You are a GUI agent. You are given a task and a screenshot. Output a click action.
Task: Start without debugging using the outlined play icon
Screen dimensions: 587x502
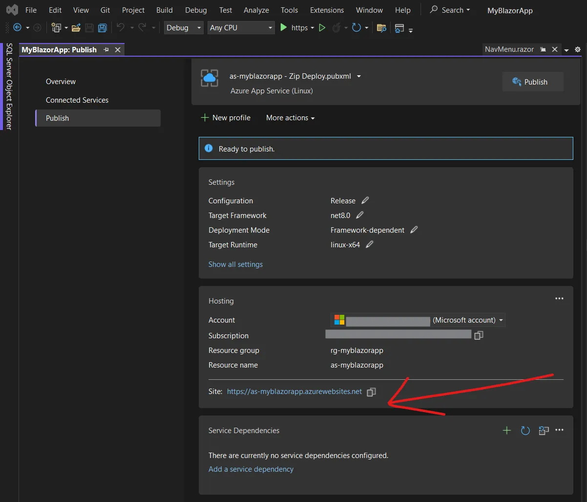[322, 28]
